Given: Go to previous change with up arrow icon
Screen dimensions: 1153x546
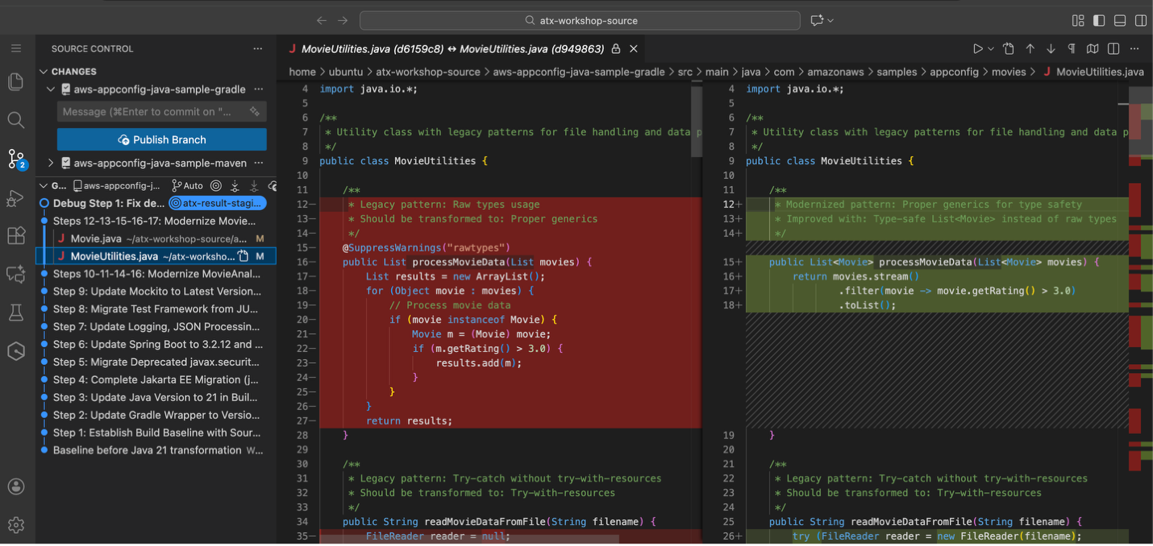Looking at the screenshot, I should pyautogui.click(x=1030, y=48).
